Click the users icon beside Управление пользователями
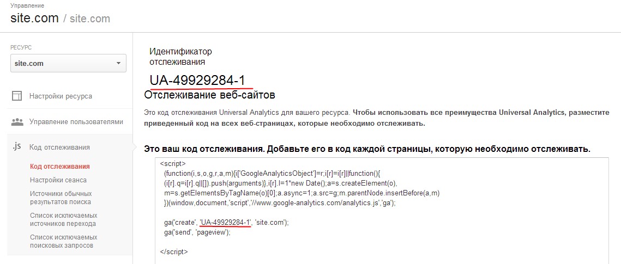 [x=17, y=122]
